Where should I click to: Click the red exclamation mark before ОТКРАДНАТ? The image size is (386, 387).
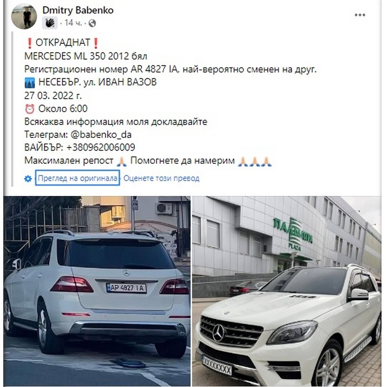point(30,43)
